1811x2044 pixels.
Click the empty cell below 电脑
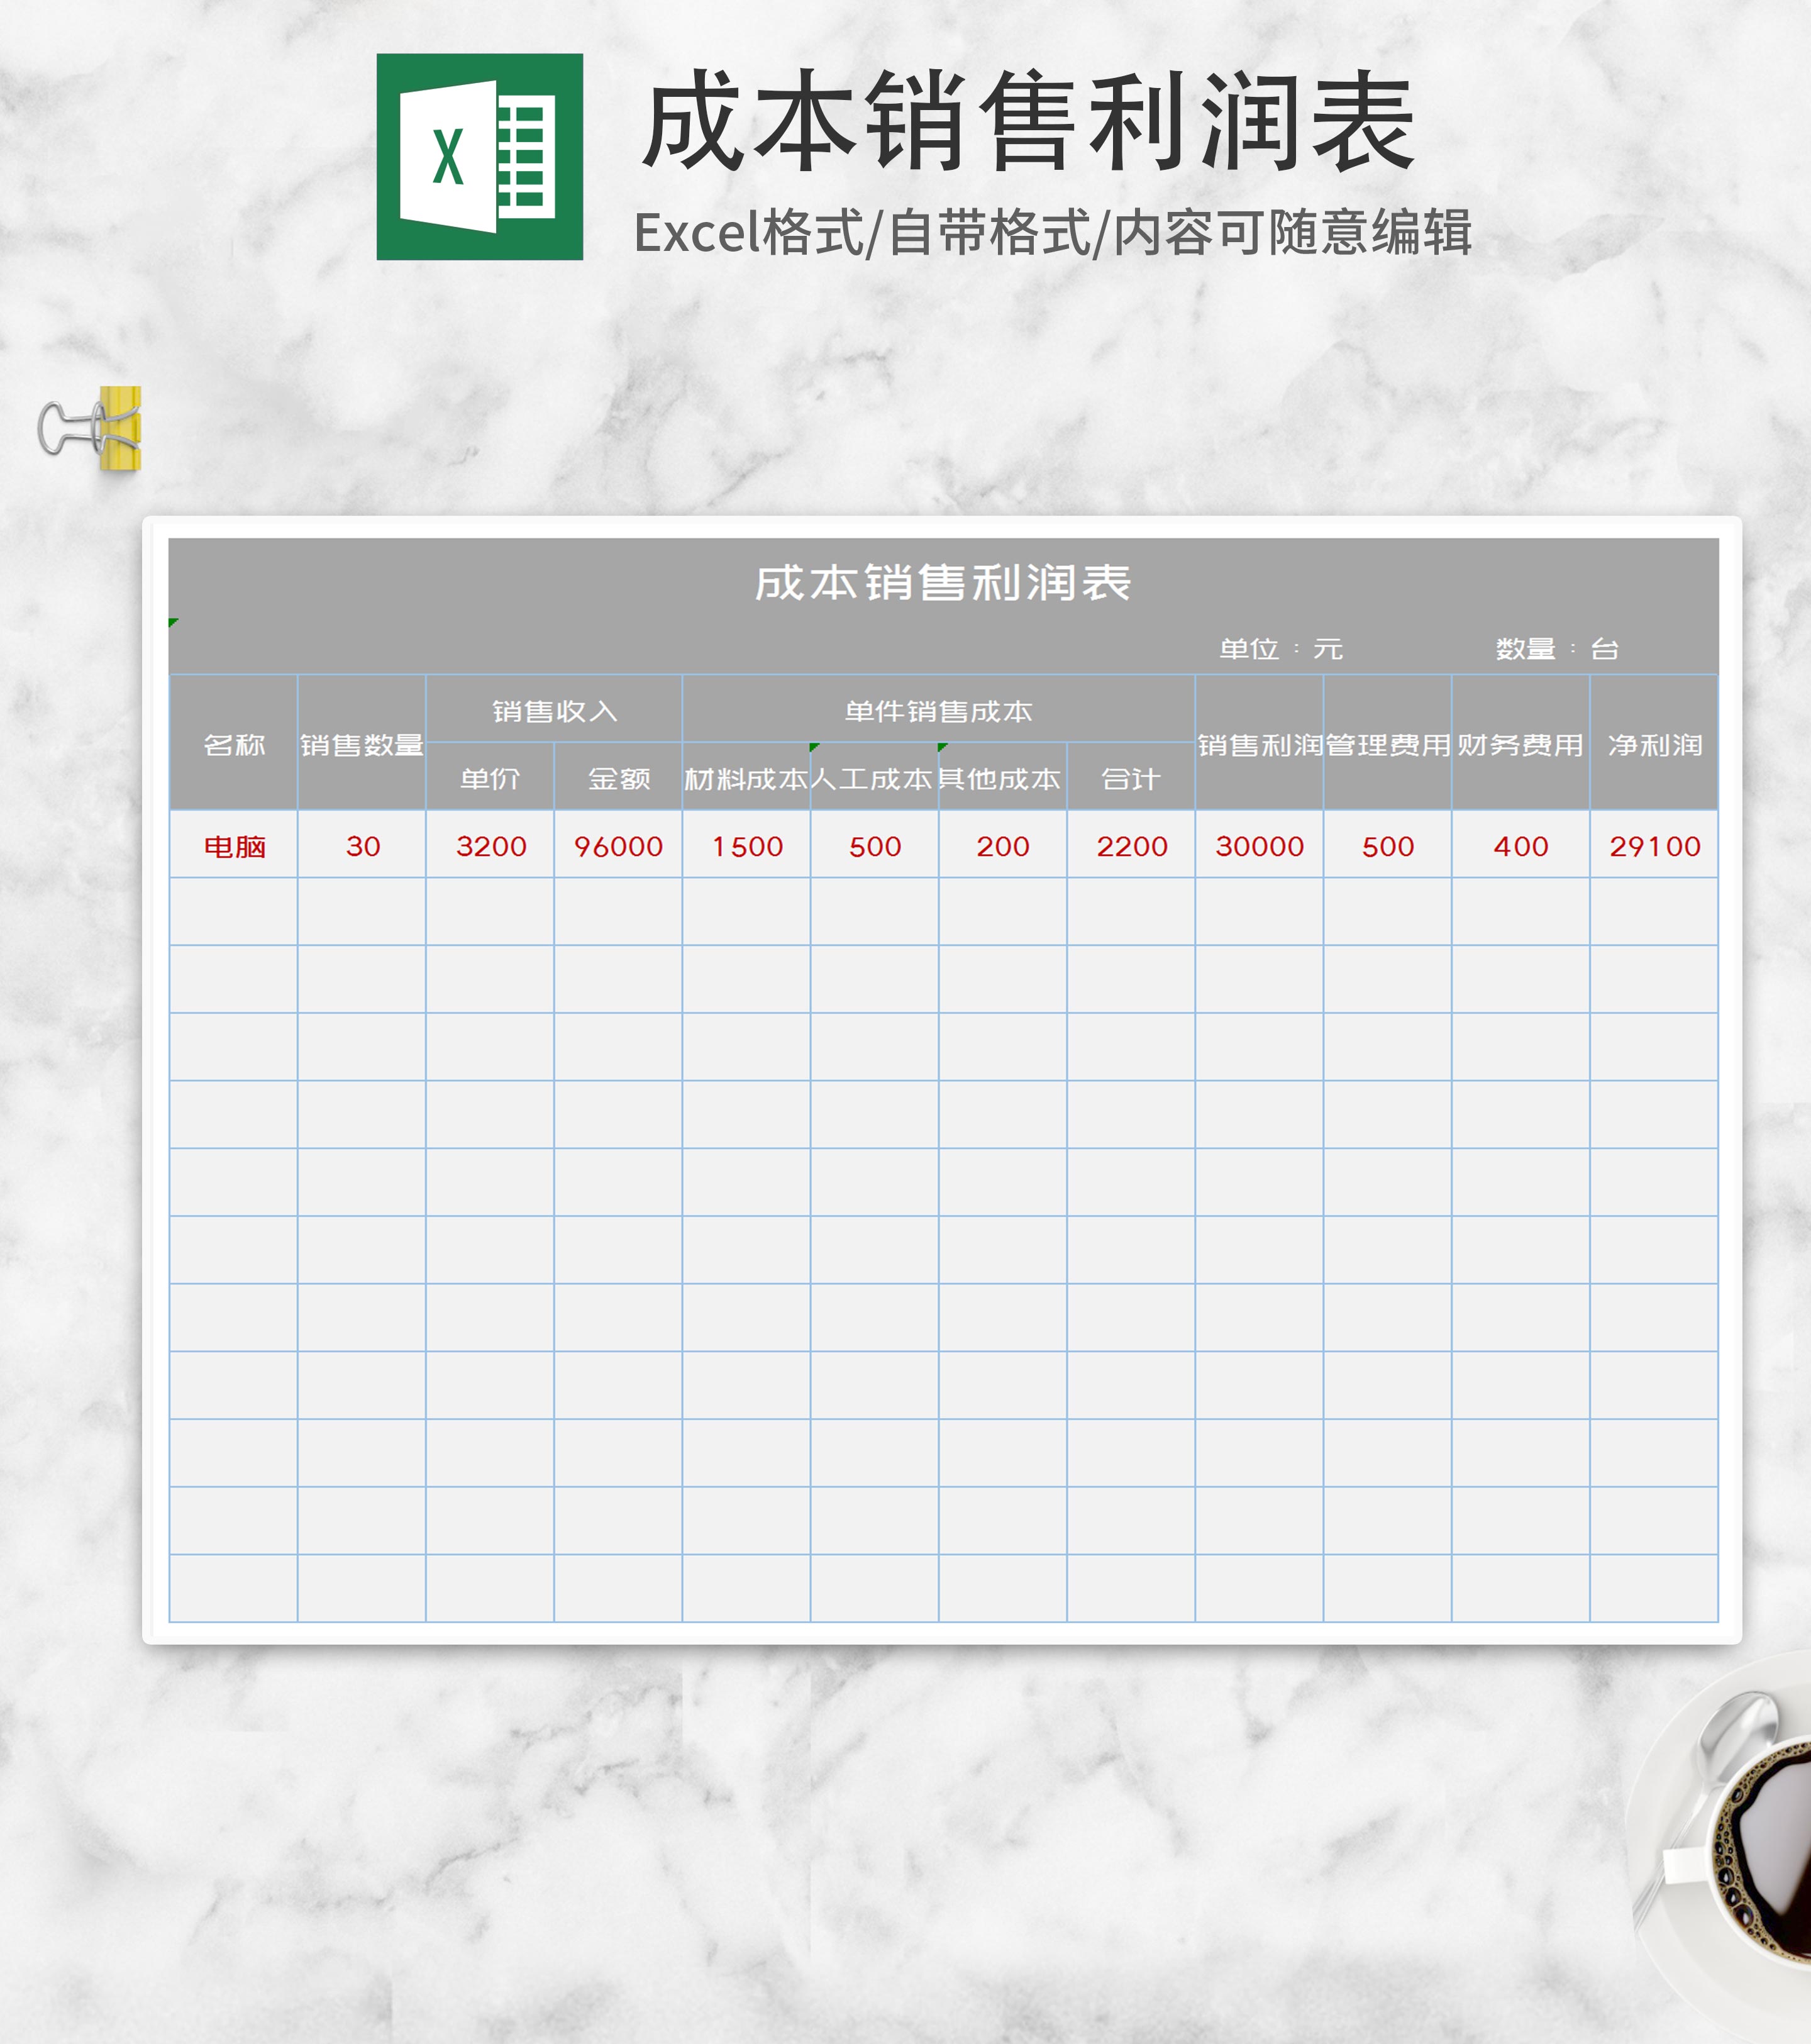pyautogui.click(x=233, y=912)
